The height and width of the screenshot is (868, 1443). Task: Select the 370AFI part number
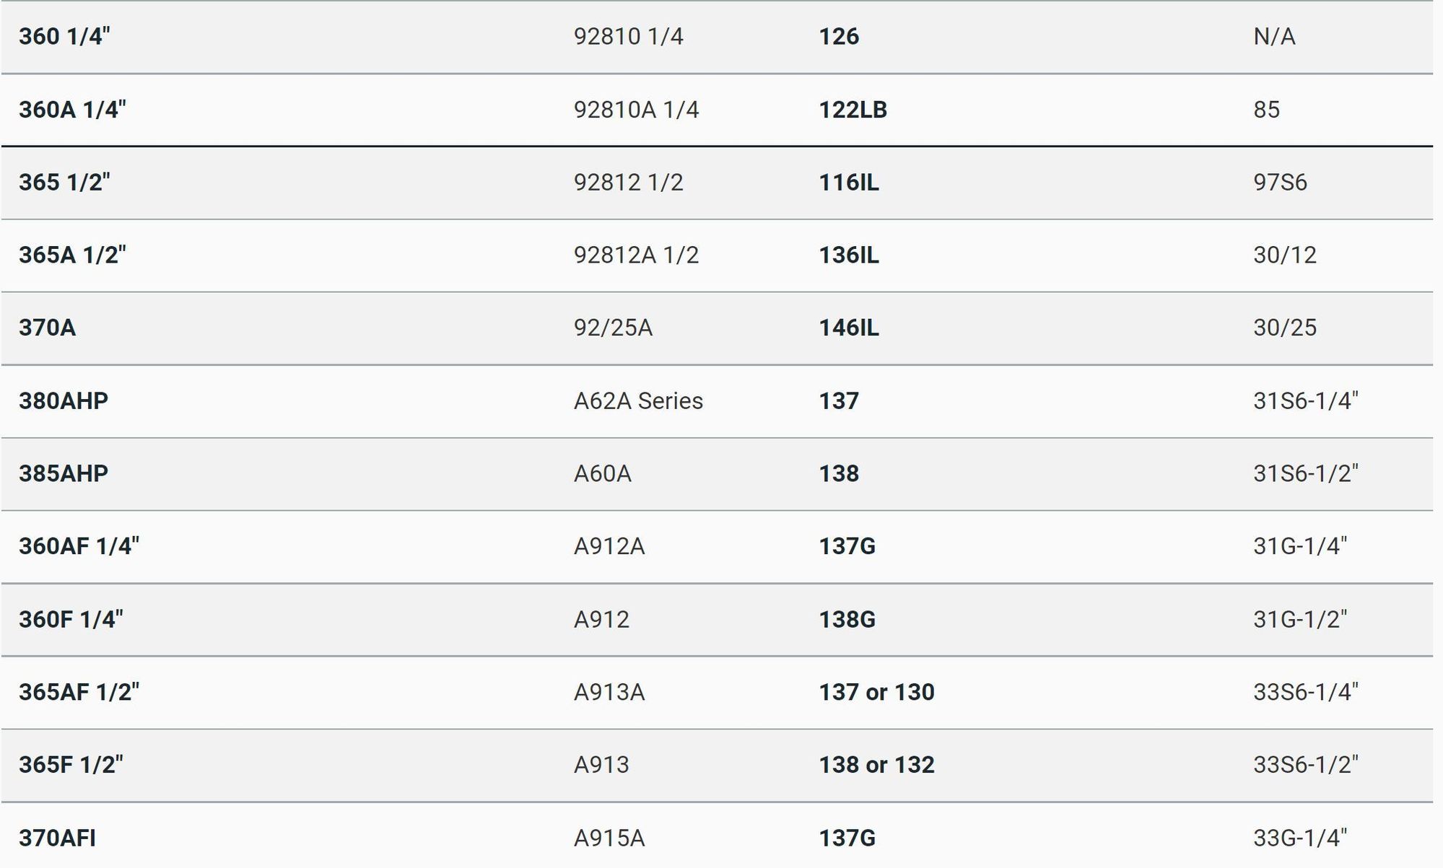[x=57, y=838]
